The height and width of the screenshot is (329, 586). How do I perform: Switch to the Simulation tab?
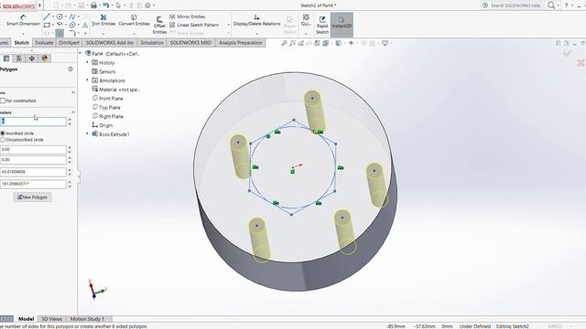click(152, 43)
